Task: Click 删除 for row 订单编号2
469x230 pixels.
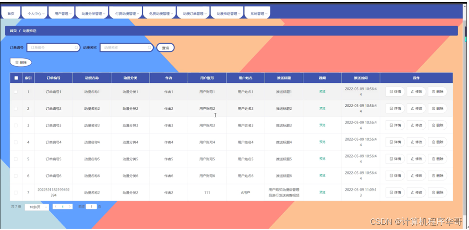Action: [438, 108]
